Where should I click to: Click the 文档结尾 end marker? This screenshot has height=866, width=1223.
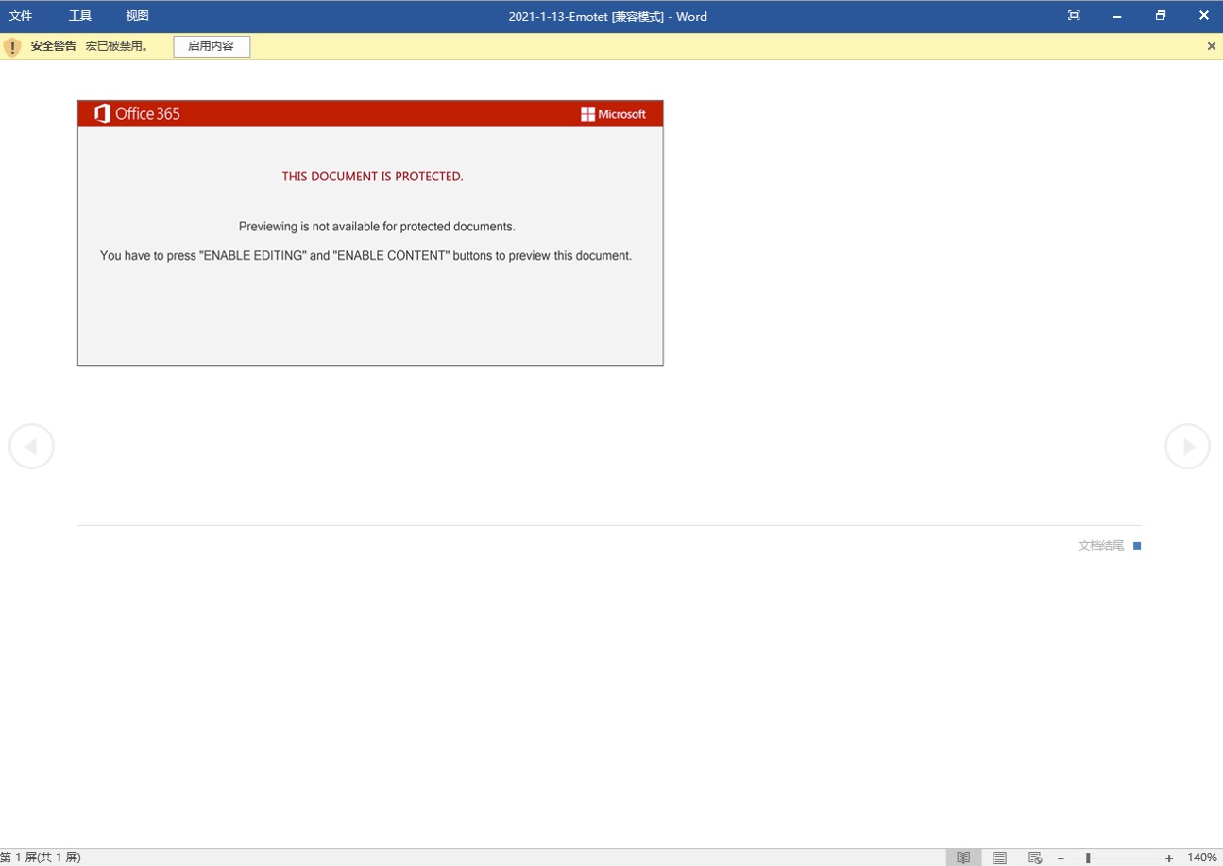pos(1110,546)
